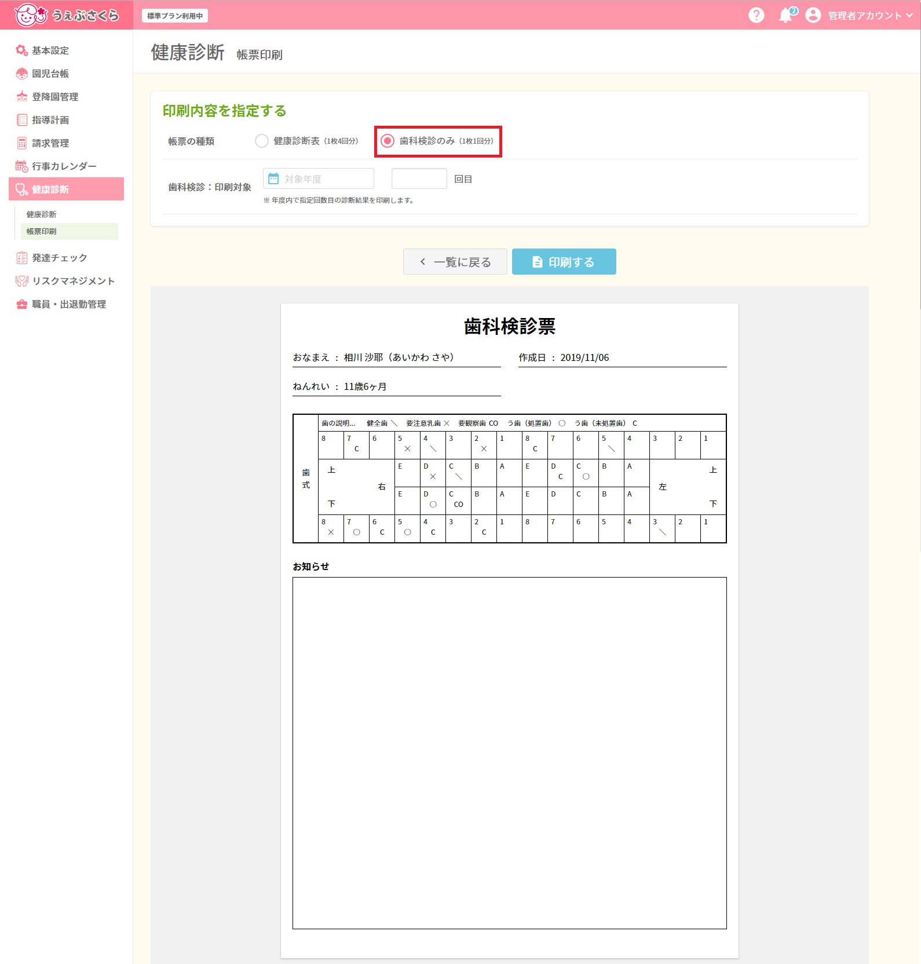921x964 pixels.
Task: Click the リスクマネジメント shield icon
Action: tap(22, 281)
